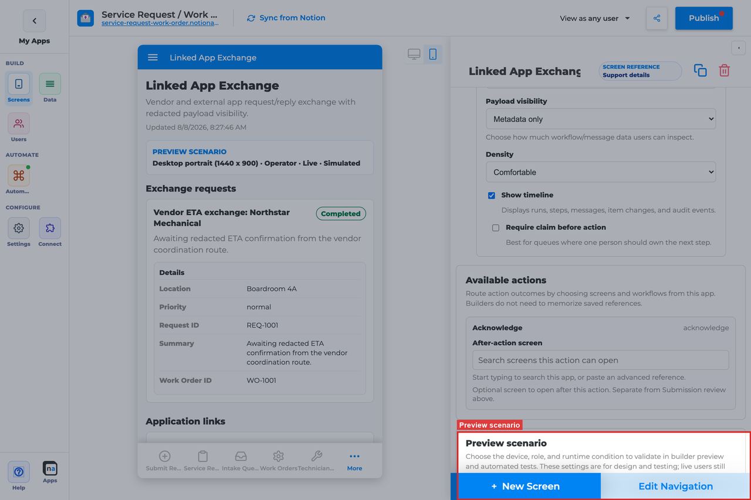
Task: Click the Publish button
Action: (703, 18)
